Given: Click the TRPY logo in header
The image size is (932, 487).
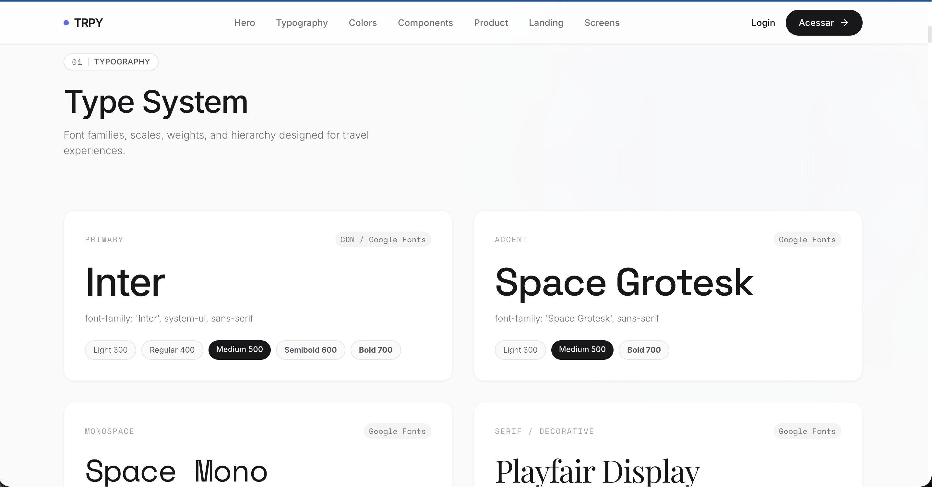Looking at the screenshot, I should coord(83,23).
